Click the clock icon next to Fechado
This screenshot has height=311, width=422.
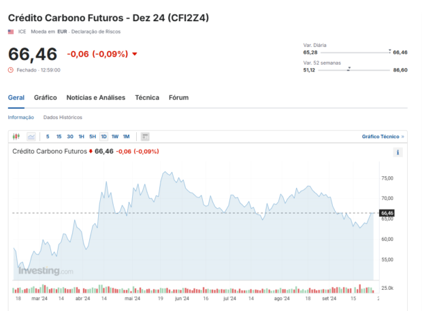[x=10, y=69]
